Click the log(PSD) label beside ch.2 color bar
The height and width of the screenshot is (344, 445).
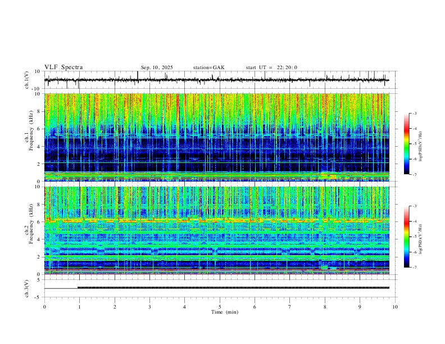420,239
